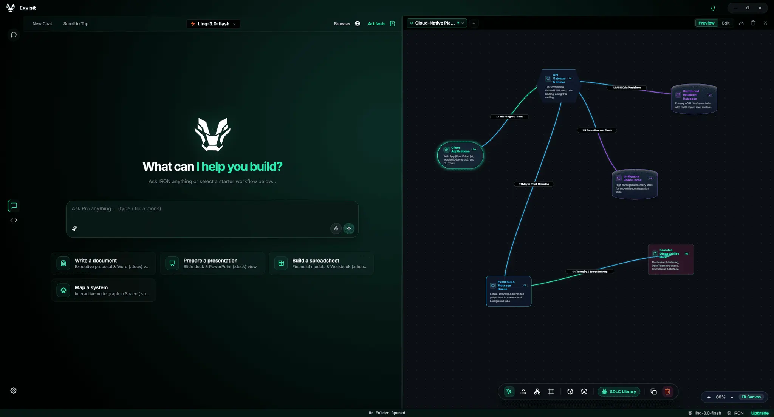Screen dimensions: 774x417
Task: Choose the Map a system starter
Action: 104,290
